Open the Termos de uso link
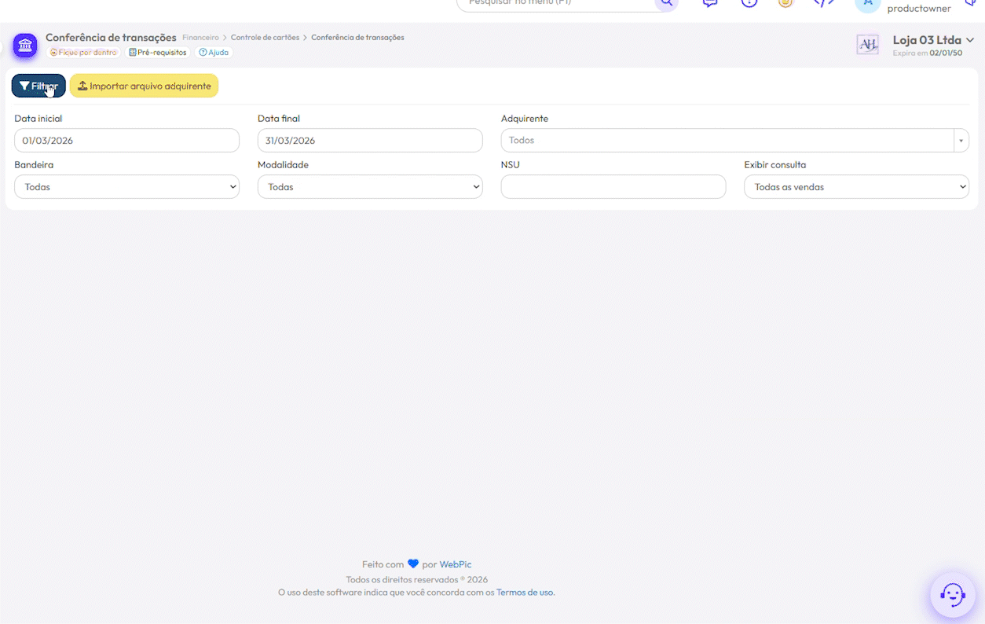This screenshot has width=985, height=624. tap(525, 593)
